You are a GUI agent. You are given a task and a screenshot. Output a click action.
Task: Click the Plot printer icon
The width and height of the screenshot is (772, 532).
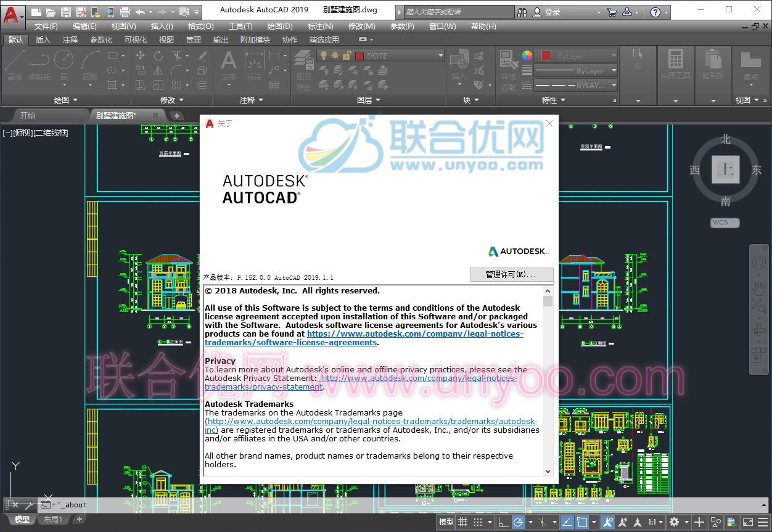pos(125,12)
